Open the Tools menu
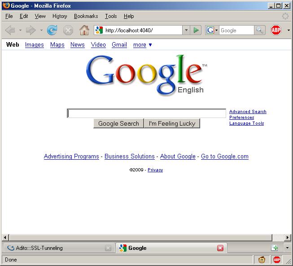The image size is (293, 266). click(x=111, y=16)
